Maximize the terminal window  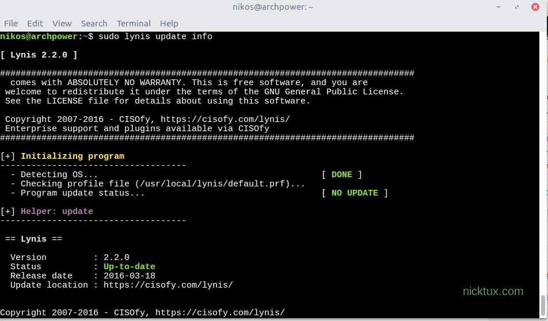click(517, 7)
